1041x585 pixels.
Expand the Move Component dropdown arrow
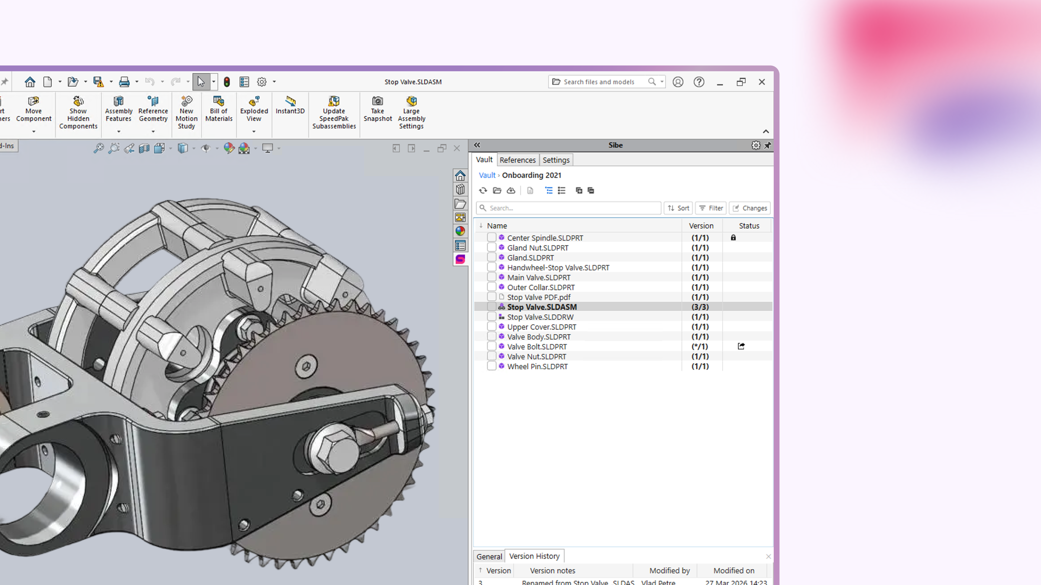click(34, 132)
